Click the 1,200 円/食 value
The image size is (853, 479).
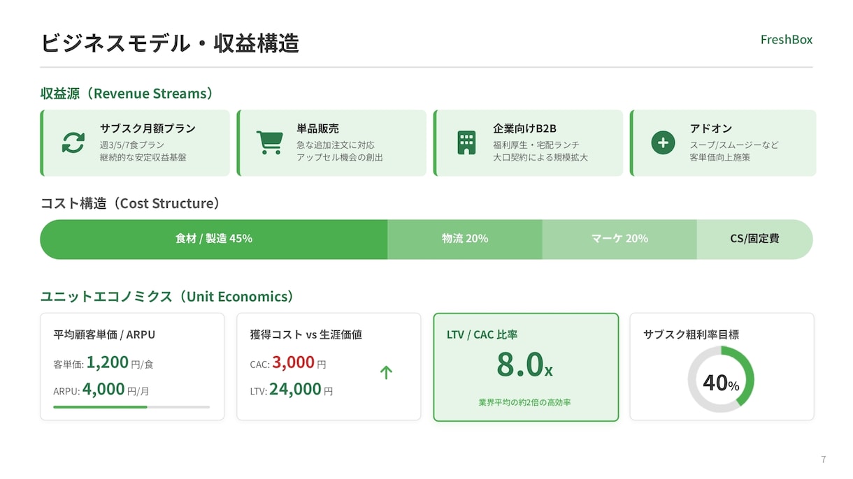pyautogui.click(x=120, y=362)
